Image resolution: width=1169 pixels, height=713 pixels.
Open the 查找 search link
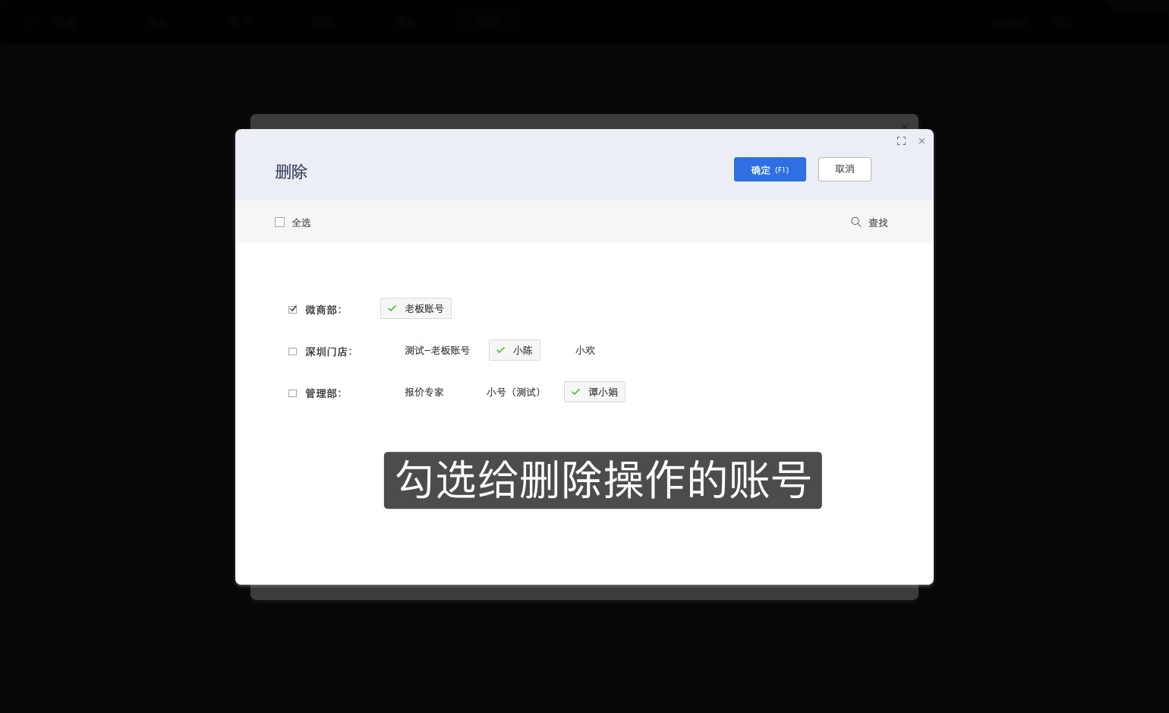pos(878,222)
